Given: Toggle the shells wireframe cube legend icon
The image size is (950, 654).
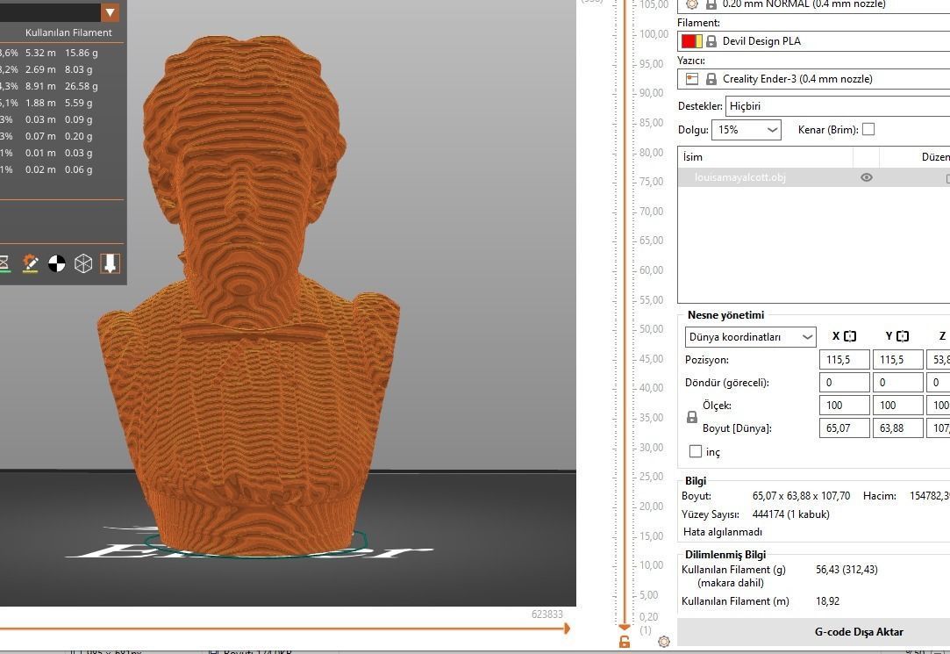Looking at the screenshot, I should coord(83,263).
